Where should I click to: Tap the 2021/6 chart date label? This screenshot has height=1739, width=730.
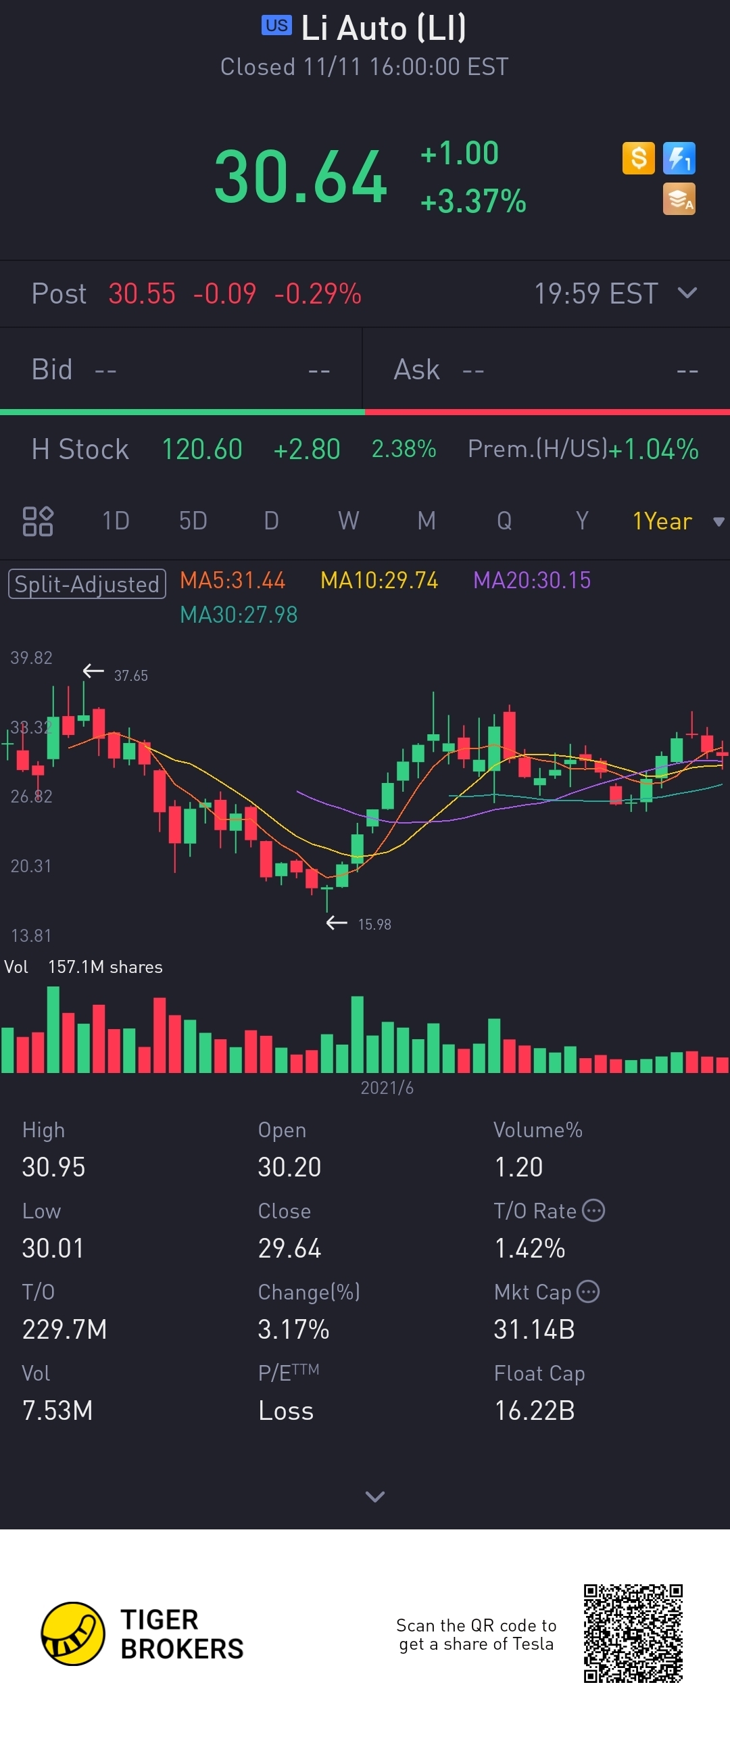387,1087
